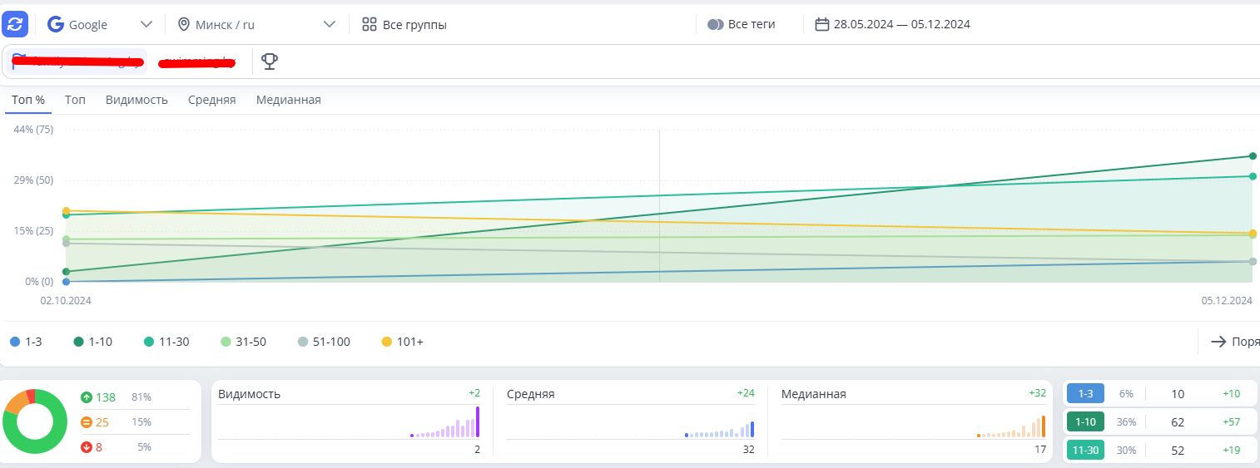Image resolution: width=1260 pixels, height=468 pixels.
Task: Click the 11-30 teal position badge
Action: (x=1084, y=450)
